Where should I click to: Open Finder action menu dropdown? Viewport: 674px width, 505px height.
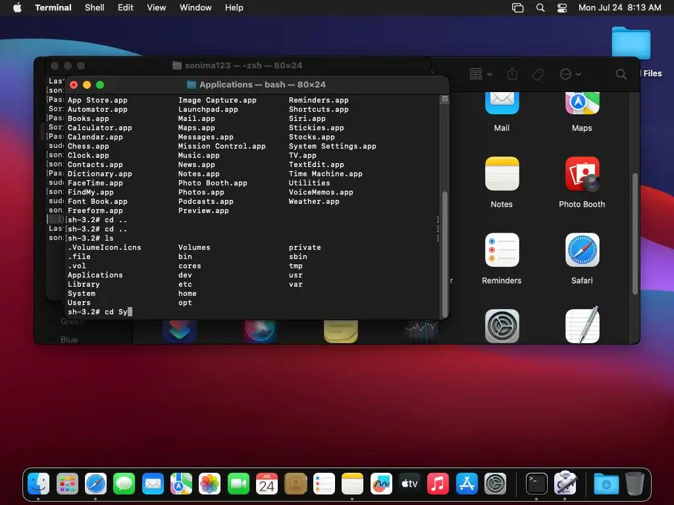coord(571,74)
